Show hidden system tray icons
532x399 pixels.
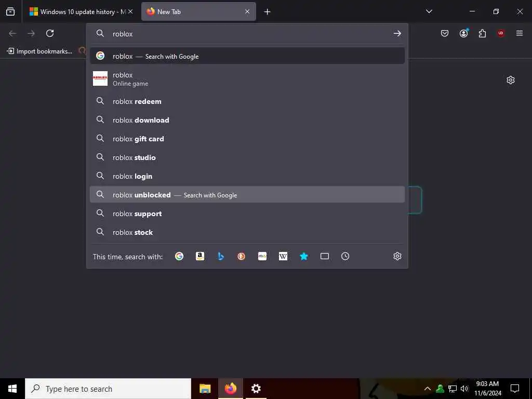point(428,389)
